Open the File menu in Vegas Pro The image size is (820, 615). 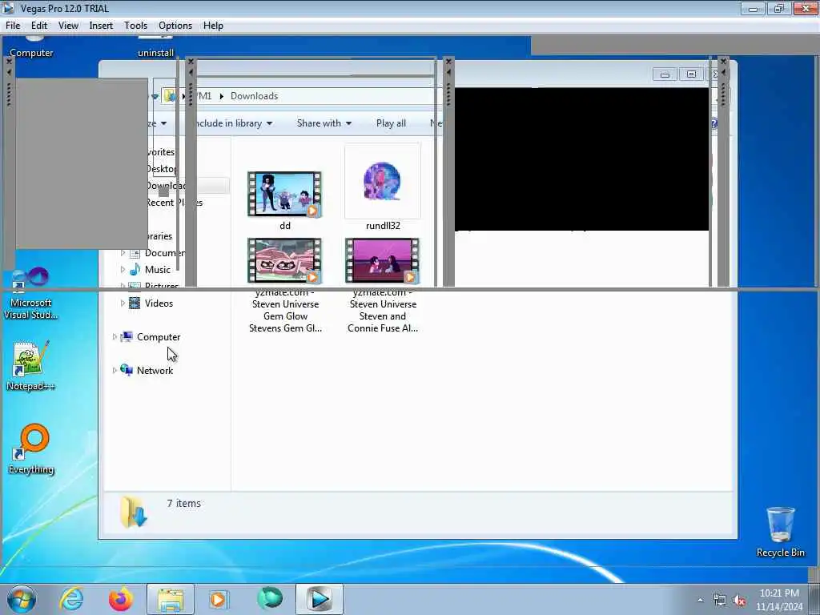tap(13, 26)
